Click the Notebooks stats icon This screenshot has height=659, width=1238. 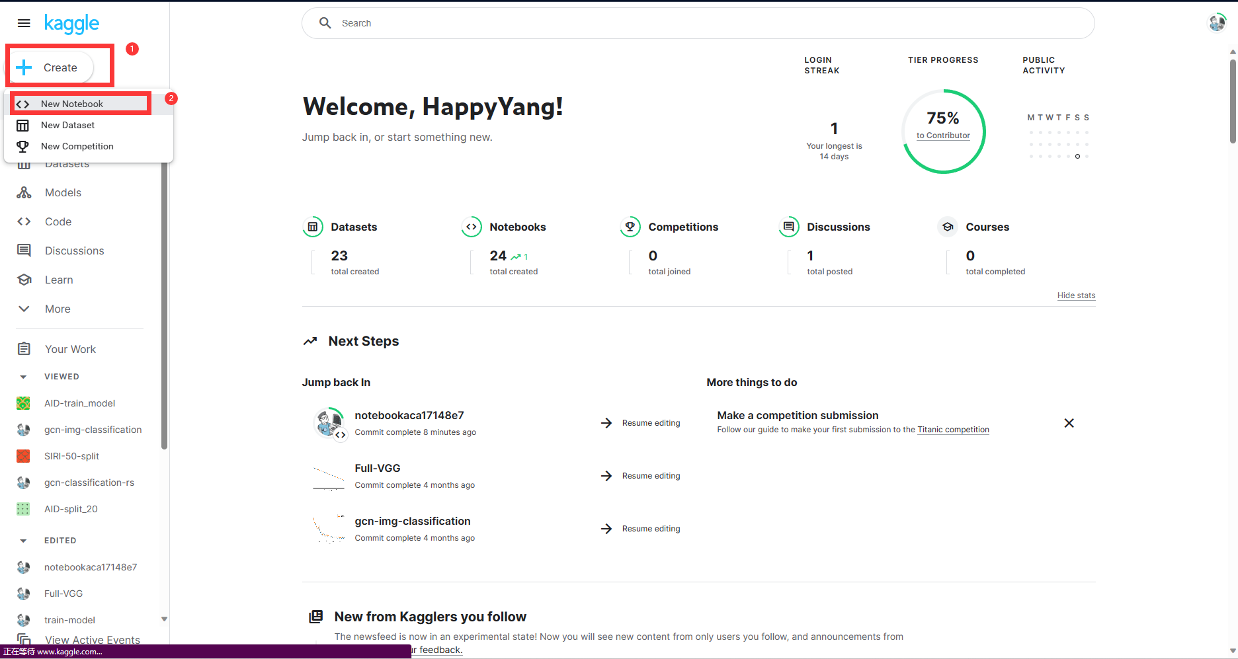pyautogui.click(x=472, y=227)
